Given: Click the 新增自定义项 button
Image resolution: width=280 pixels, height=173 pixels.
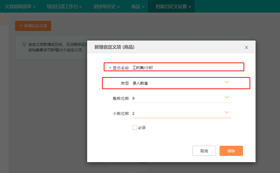Looking at the screenshot, I should click(x=33, y=26).
